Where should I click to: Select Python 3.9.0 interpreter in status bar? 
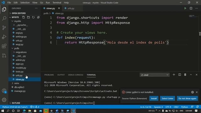15,107
